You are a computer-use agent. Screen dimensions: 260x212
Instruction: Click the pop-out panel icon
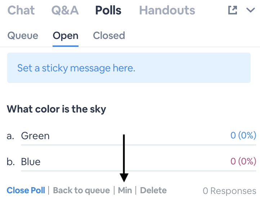point(233,10)
